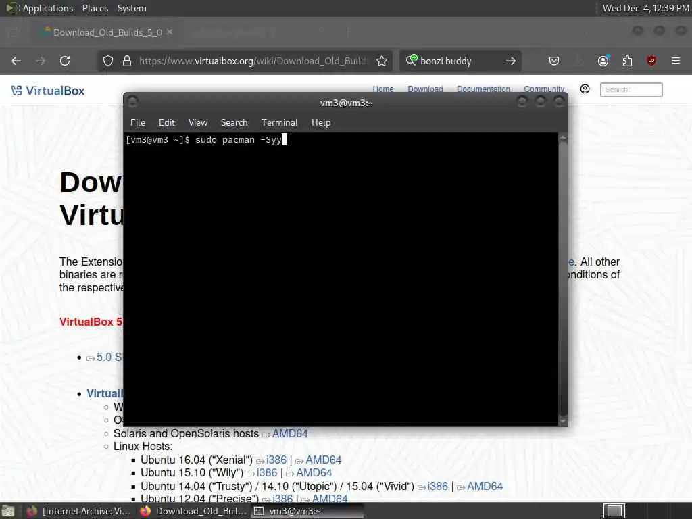The height and width of the screenshot is (519, 692).
Task: Open the File menu in the terminal
Action: click(138, 123)
